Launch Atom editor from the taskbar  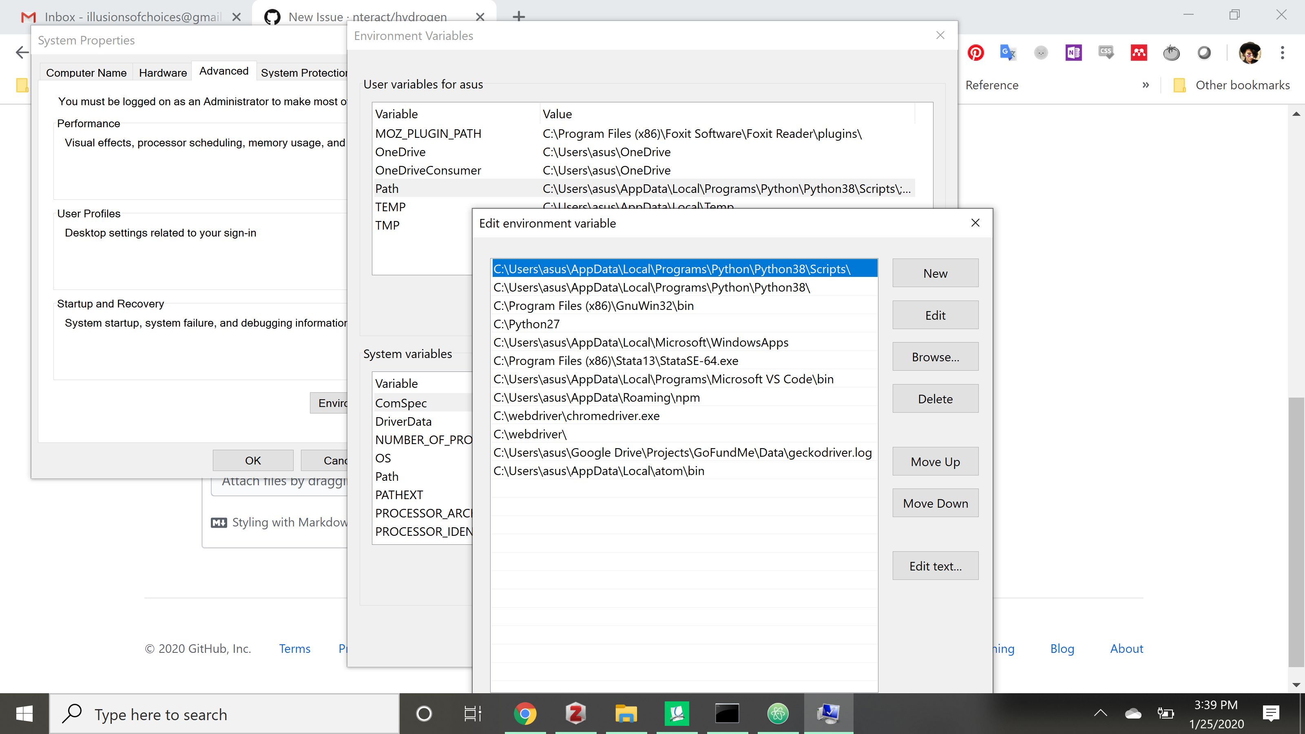tap(778, 714)
